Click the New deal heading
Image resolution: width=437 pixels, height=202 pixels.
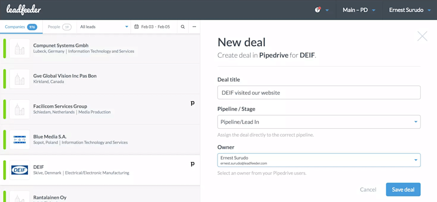tap(241, 42)
